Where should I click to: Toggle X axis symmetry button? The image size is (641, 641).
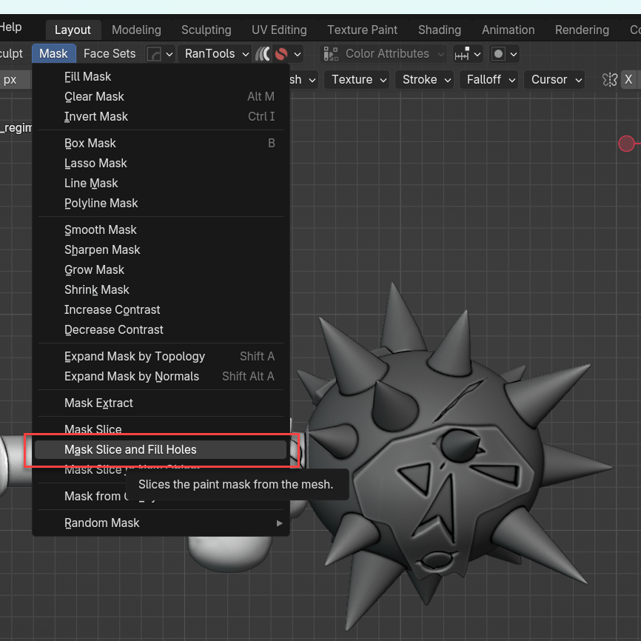click(628, 80)
